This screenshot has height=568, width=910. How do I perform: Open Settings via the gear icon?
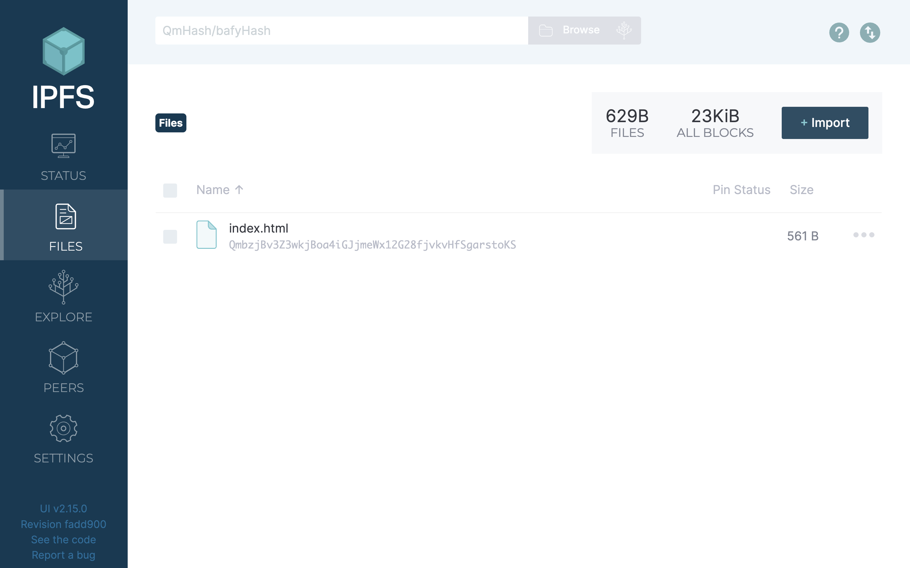[x=63, y=428]
